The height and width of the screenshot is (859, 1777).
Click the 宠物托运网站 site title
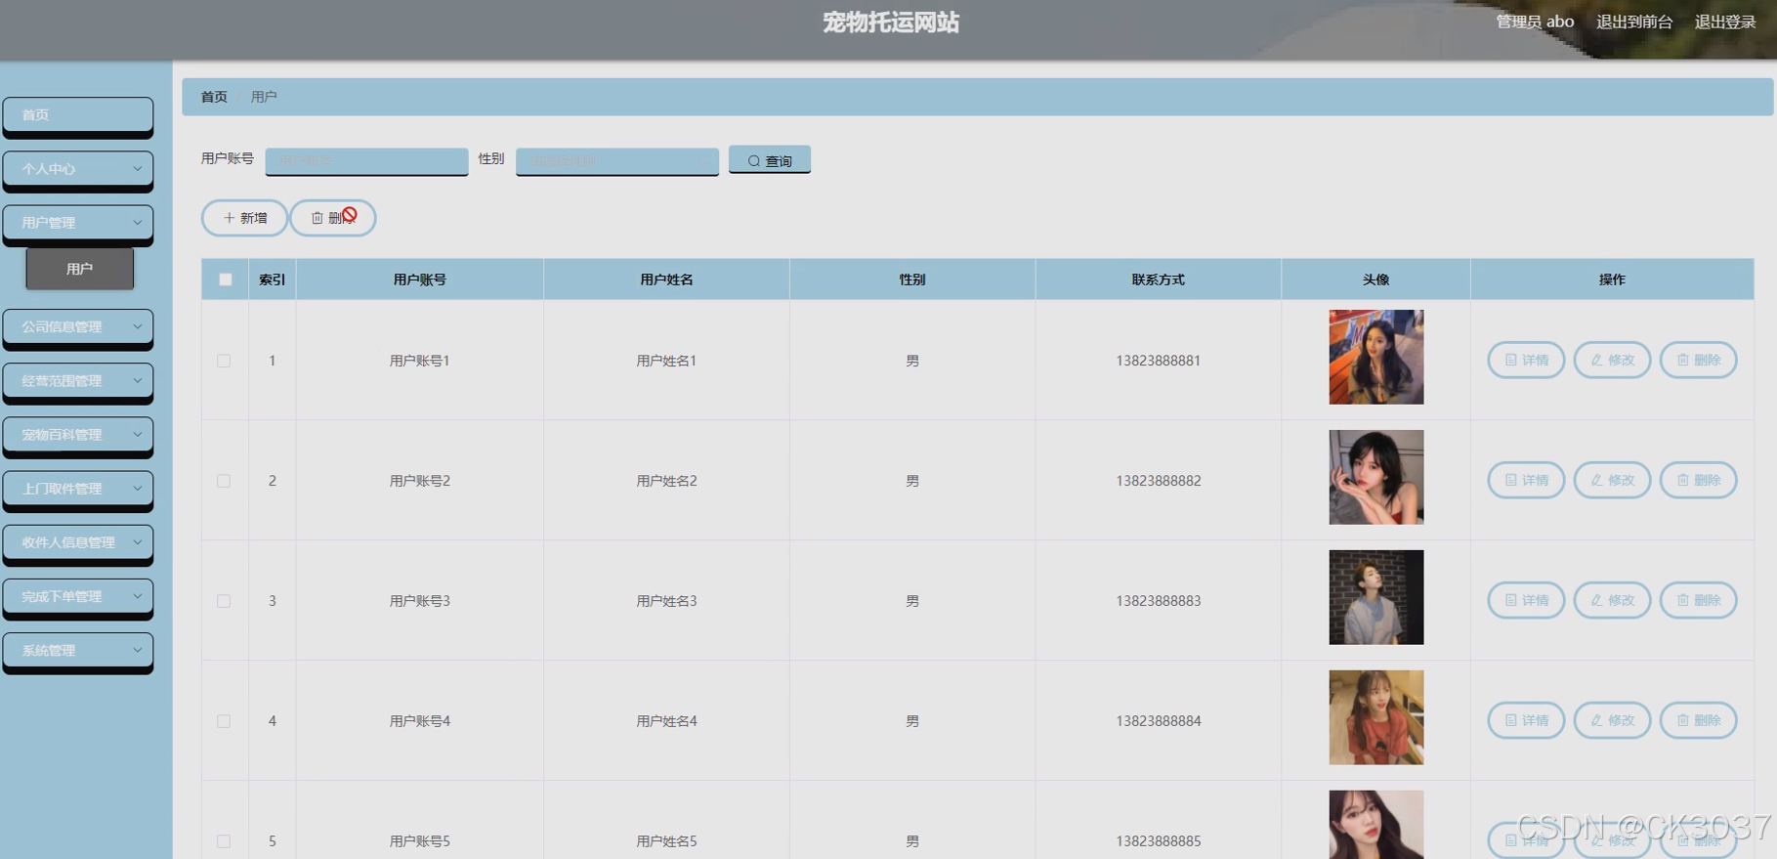(x=891, y=22)
